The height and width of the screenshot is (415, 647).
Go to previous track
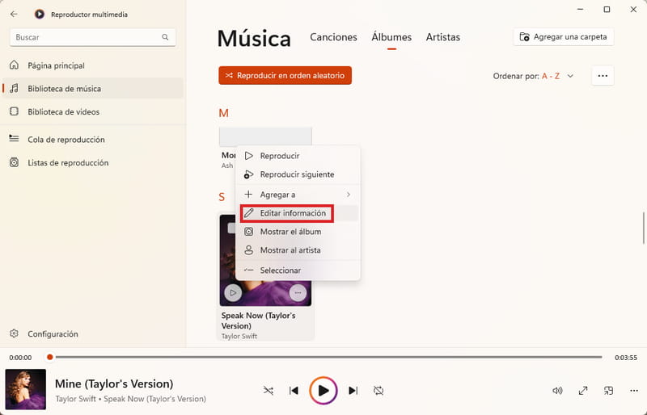coord(294,390)
